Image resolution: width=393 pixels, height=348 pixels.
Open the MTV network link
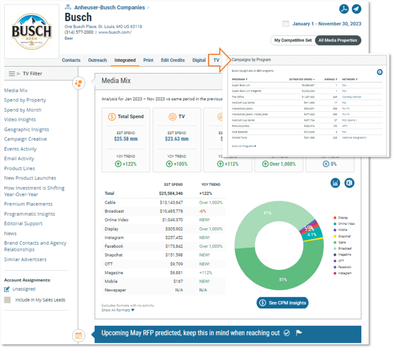(345, 126)
